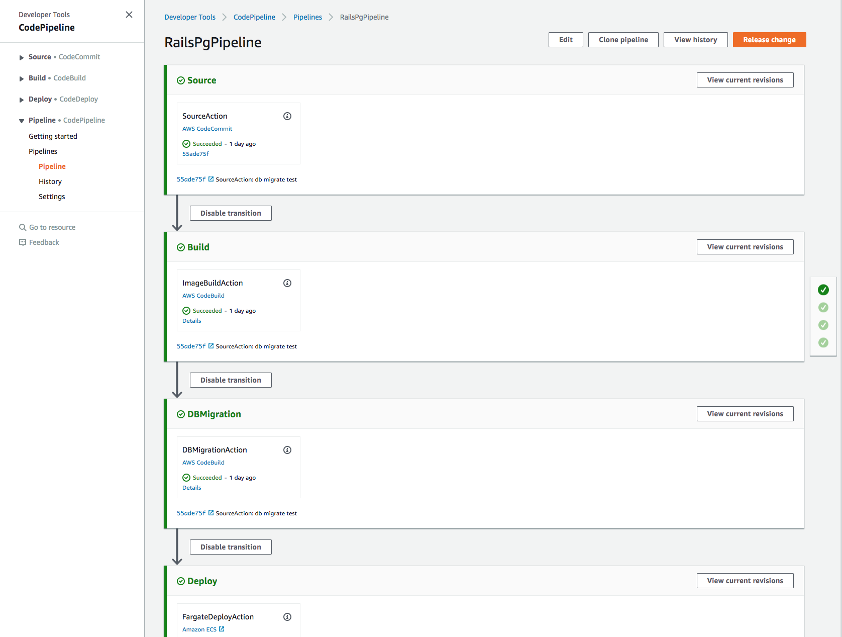This screenshot has height=637, width=842.
Task: Click ImageBuildAction Succeeded check icon
Action: pyautogui.click(x=186, y=311)
